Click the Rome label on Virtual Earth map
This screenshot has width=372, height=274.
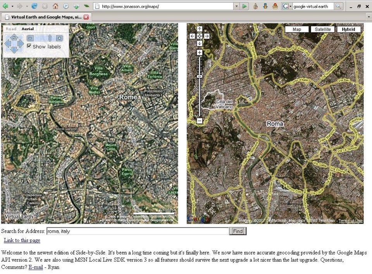click(128, 97)
